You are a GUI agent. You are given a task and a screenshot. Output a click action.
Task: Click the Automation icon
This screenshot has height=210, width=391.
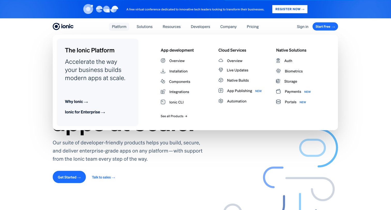221,101
